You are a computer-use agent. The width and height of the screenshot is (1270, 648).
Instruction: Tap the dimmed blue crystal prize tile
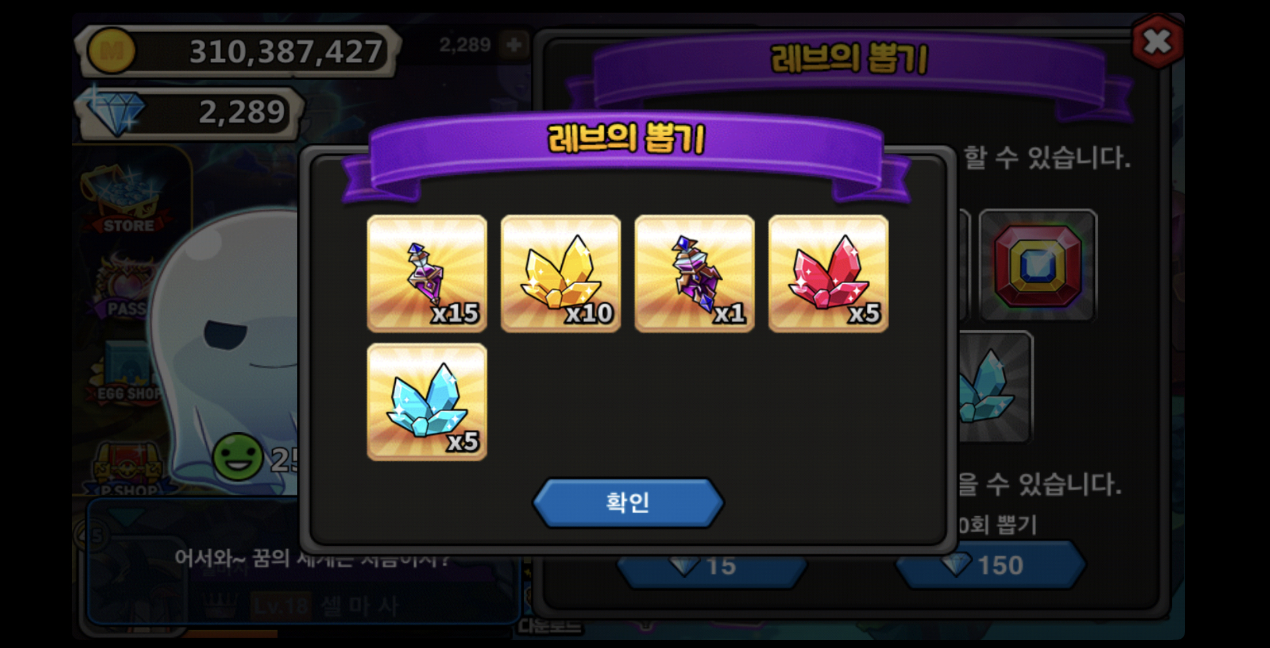(995, 388)
